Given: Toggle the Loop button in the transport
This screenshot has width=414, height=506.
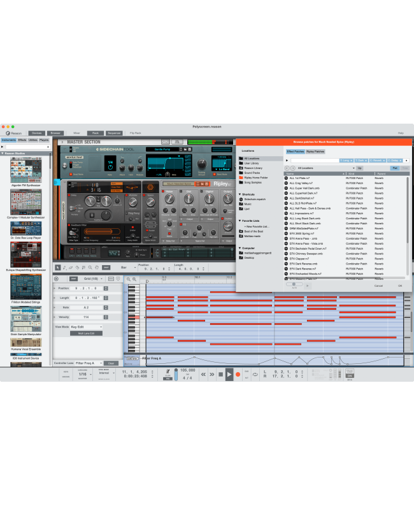Looking at the screenshot, I should point(255,374).
